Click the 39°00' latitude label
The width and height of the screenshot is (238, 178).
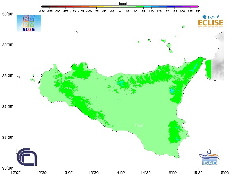coord(8,14)
